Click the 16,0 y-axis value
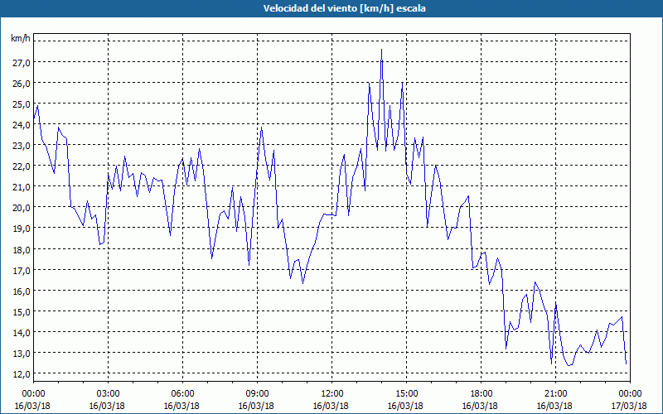The width and height of the screenshot is (663, 414). (x=22, y=291)
